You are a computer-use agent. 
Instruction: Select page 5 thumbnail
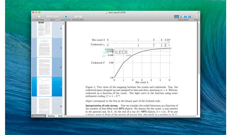(44, 48)
